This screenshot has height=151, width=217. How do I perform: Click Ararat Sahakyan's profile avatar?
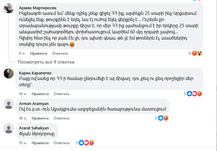click(8, 128)
